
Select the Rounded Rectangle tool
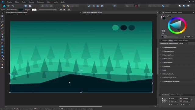point(2,52)
